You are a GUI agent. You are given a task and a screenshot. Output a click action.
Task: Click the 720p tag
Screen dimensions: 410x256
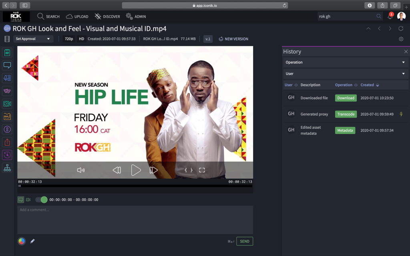click(x=69, y=39)
